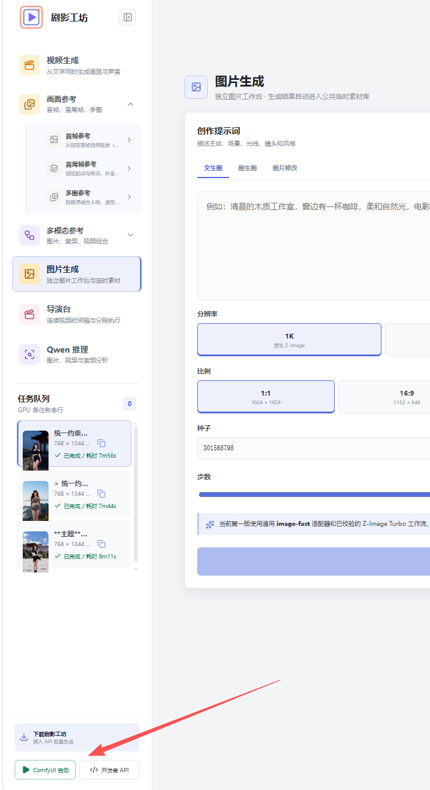Click the '任务队列' heading text
Viewport: 430px width, 790px height.
pyautogui.click(x=34, y=399)
